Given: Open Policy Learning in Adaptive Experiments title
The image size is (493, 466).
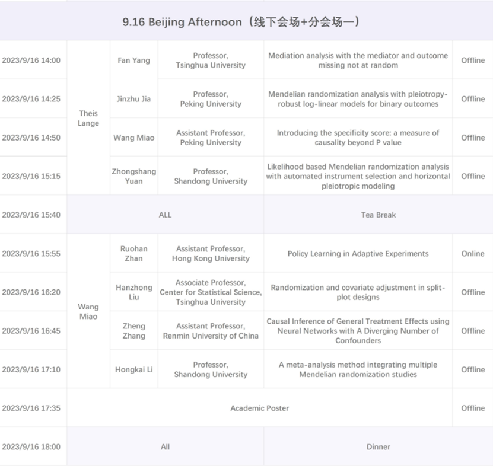Looking at the screenshot, I should [x=358, y=254].
